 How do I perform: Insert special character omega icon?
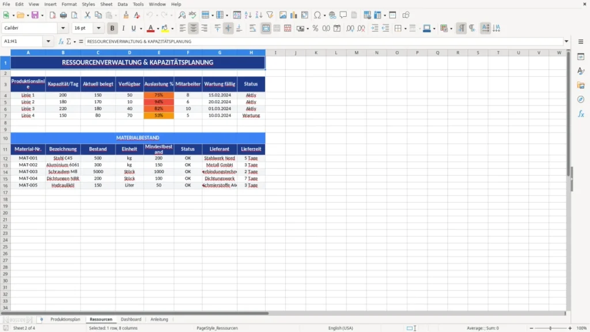coord(317,15)
